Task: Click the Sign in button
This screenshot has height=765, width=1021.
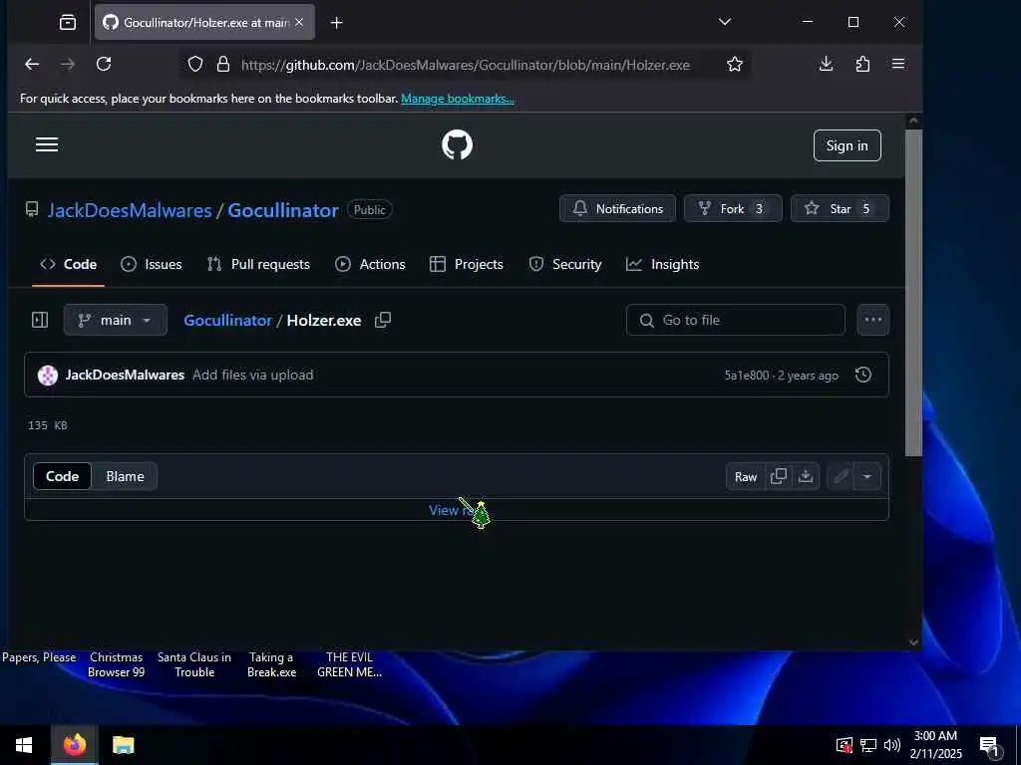Action: click(847, 145)
